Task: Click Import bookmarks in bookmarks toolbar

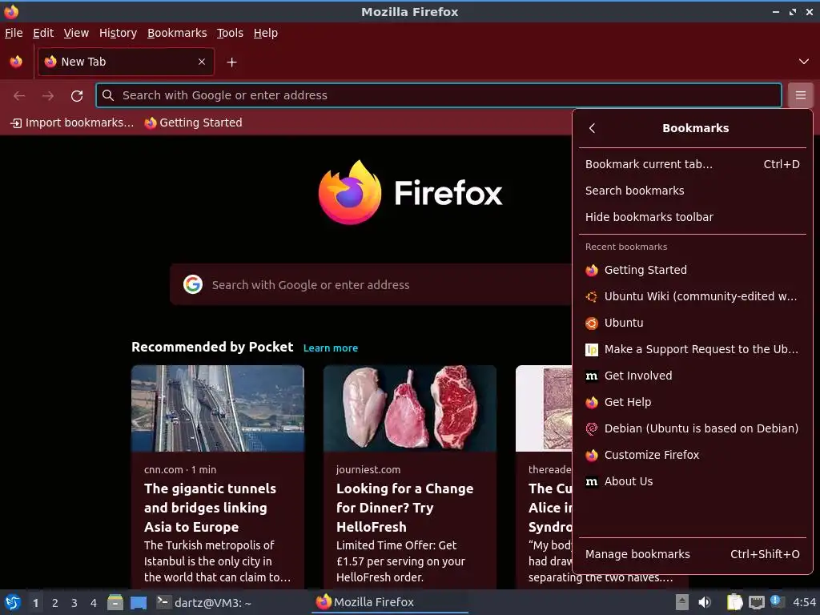Action: click(x=72, y=123)
